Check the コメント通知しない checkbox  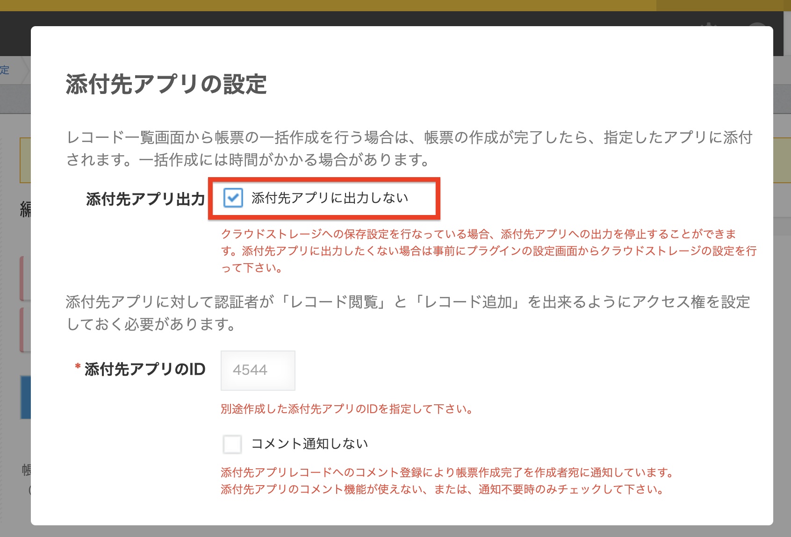(232, 444)
